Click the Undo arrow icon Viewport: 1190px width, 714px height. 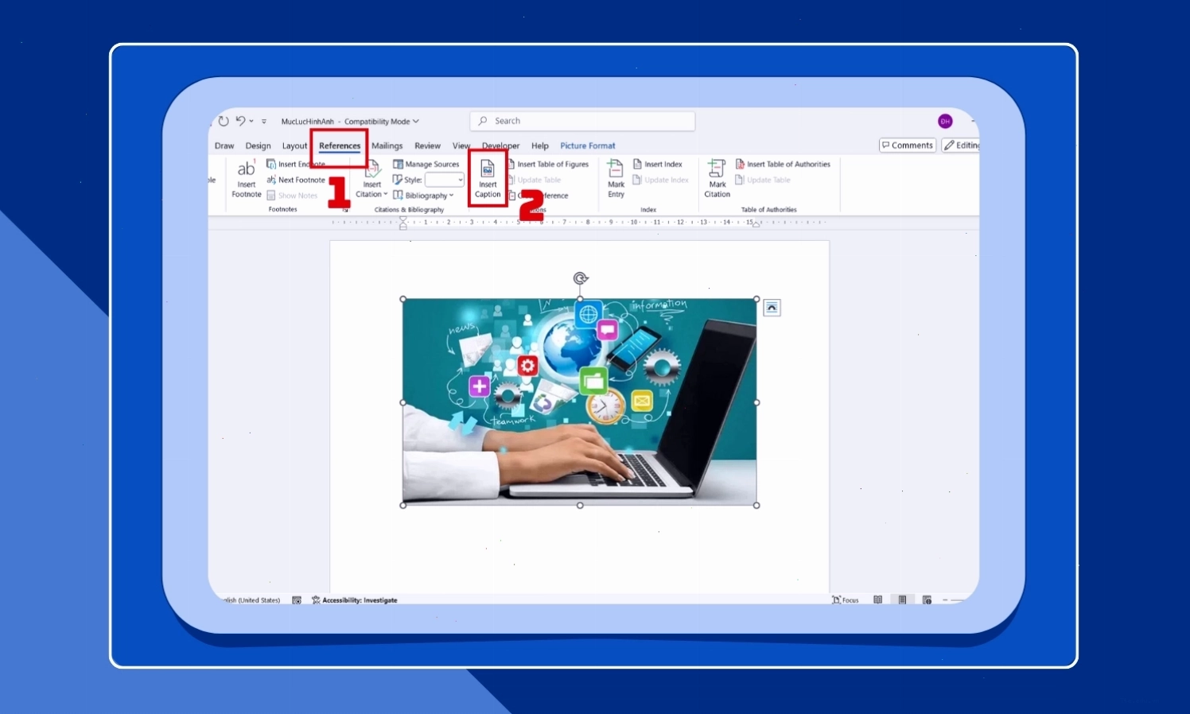pyautogui.click(x=240, y=121)
